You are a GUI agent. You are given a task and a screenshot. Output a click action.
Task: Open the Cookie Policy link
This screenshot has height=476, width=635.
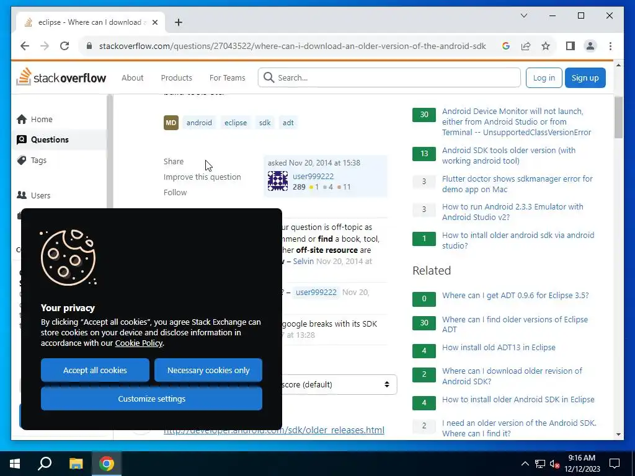click(x=138, y=343)
